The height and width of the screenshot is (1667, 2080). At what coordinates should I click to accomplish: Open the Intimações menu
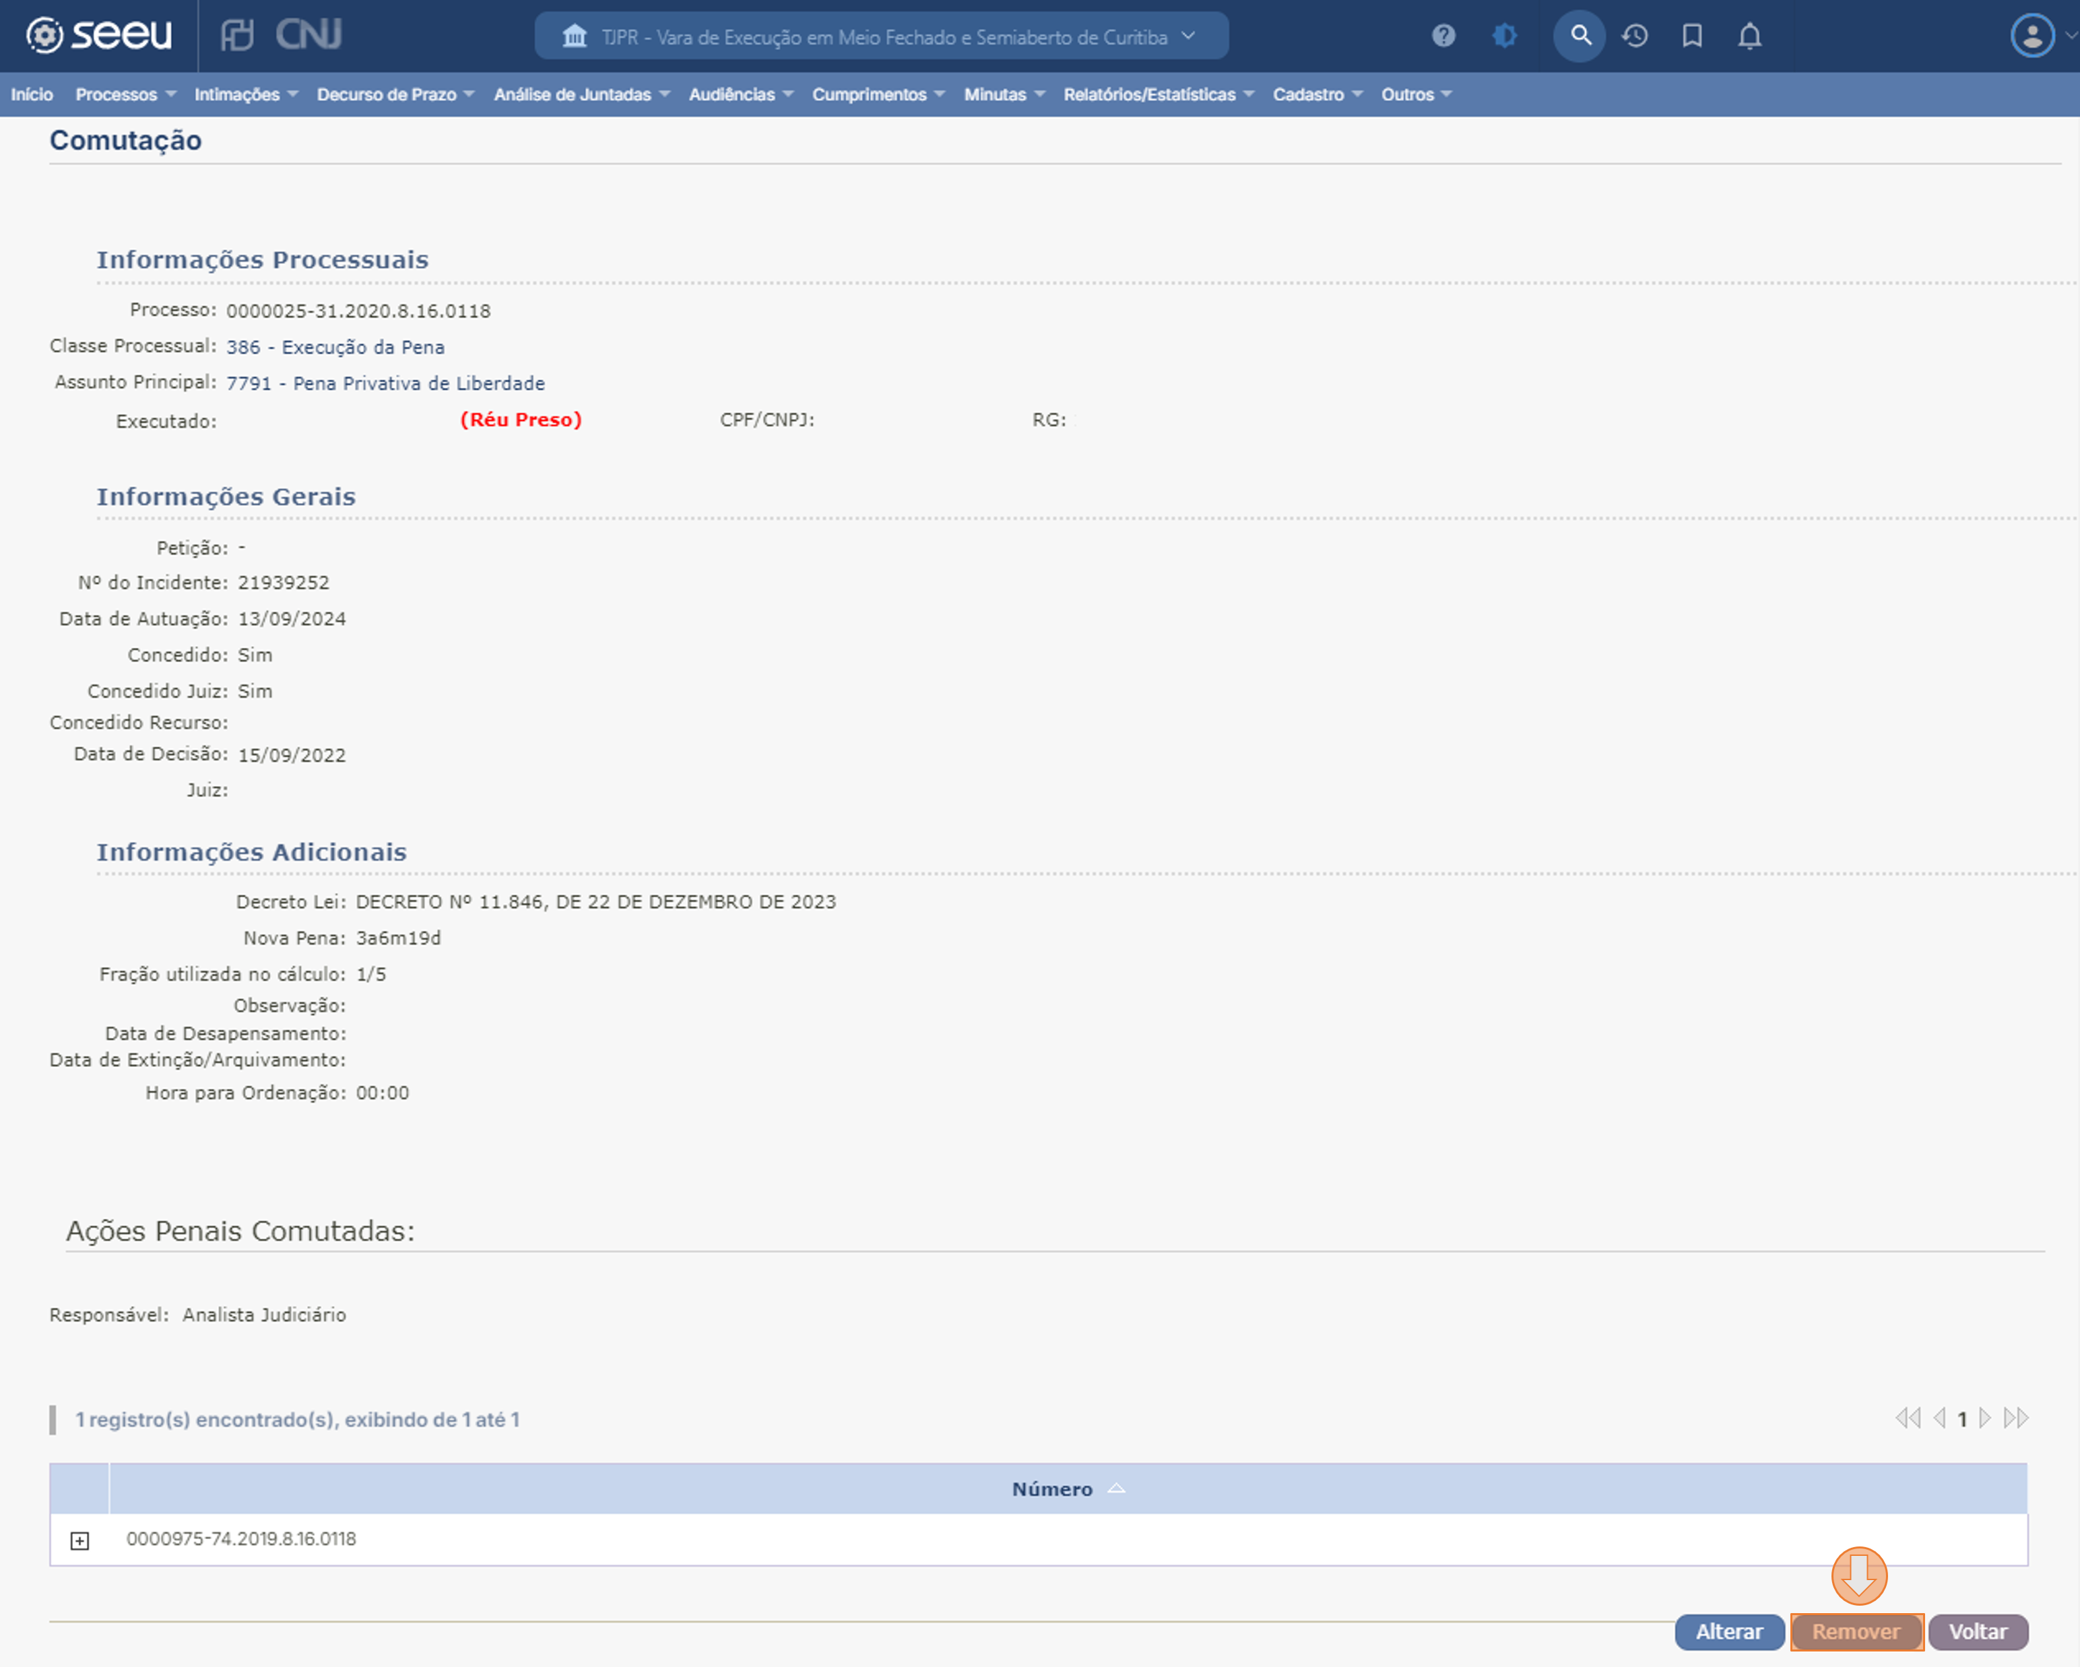point(246,94)
